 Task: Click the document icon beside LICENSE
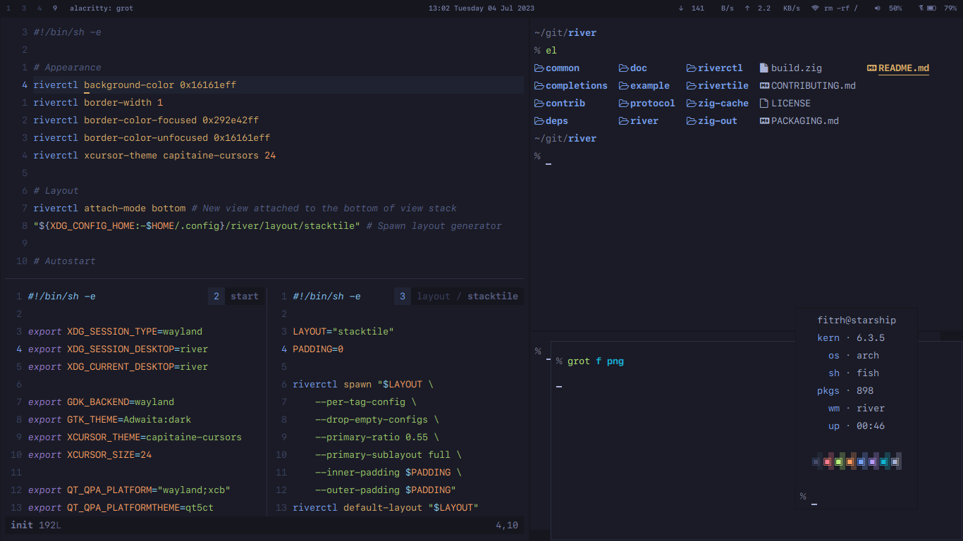click(x=764, y=104)
